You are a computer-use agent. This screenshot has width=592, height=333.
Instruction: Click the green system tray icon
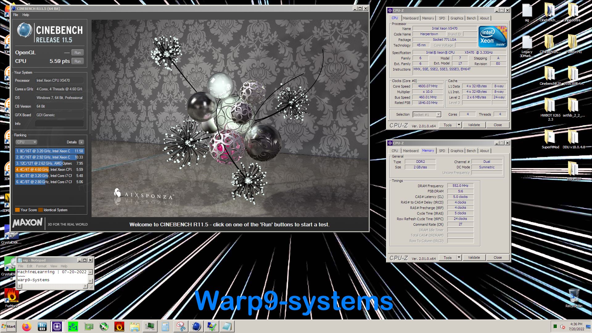point(555,327)
